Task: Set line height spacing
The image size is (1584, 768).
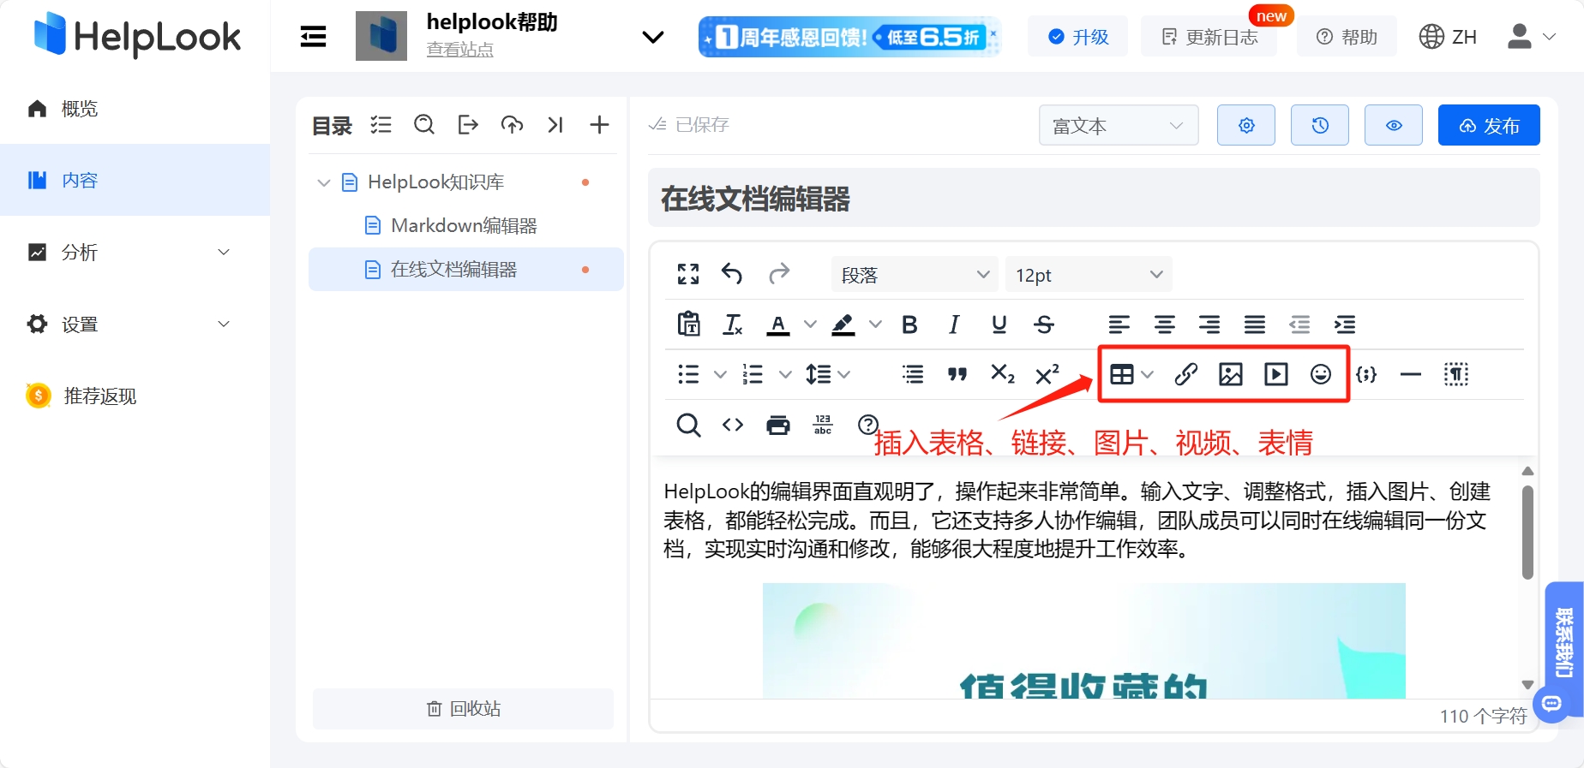Action: (819, 374)
